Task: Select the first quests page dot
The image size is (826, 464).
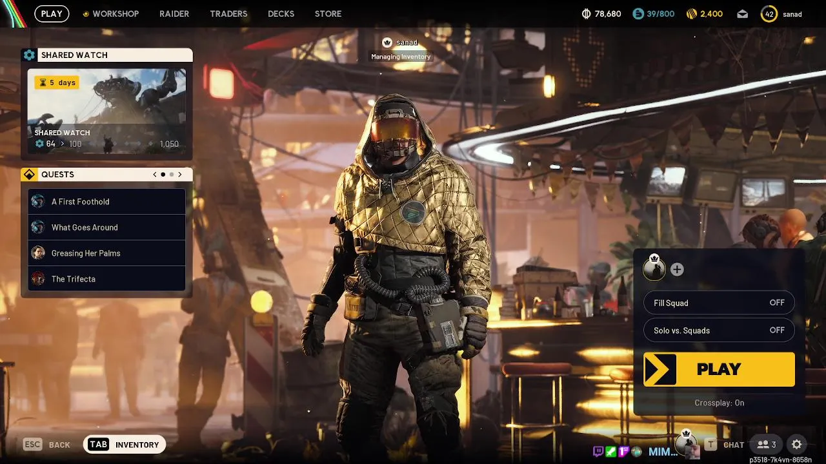Action: pyautogui.click(x=163, y=175)
